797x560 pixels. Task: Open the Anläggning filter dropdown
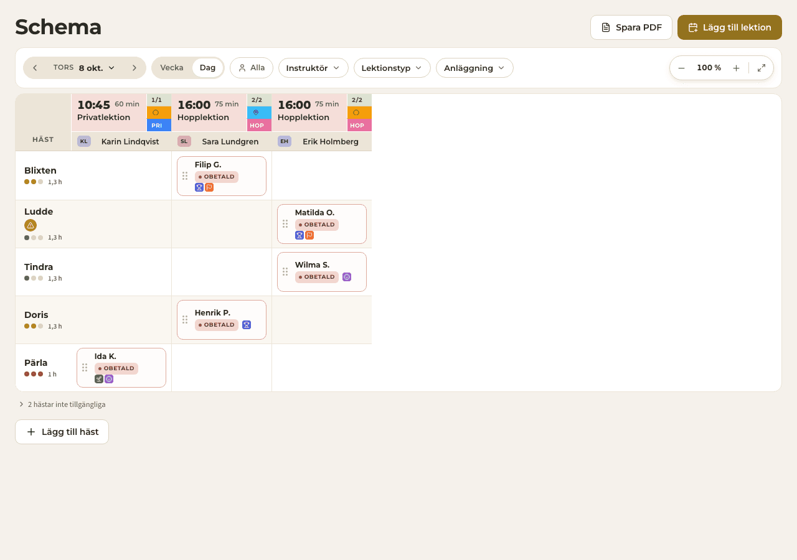(x=474, y=68)
